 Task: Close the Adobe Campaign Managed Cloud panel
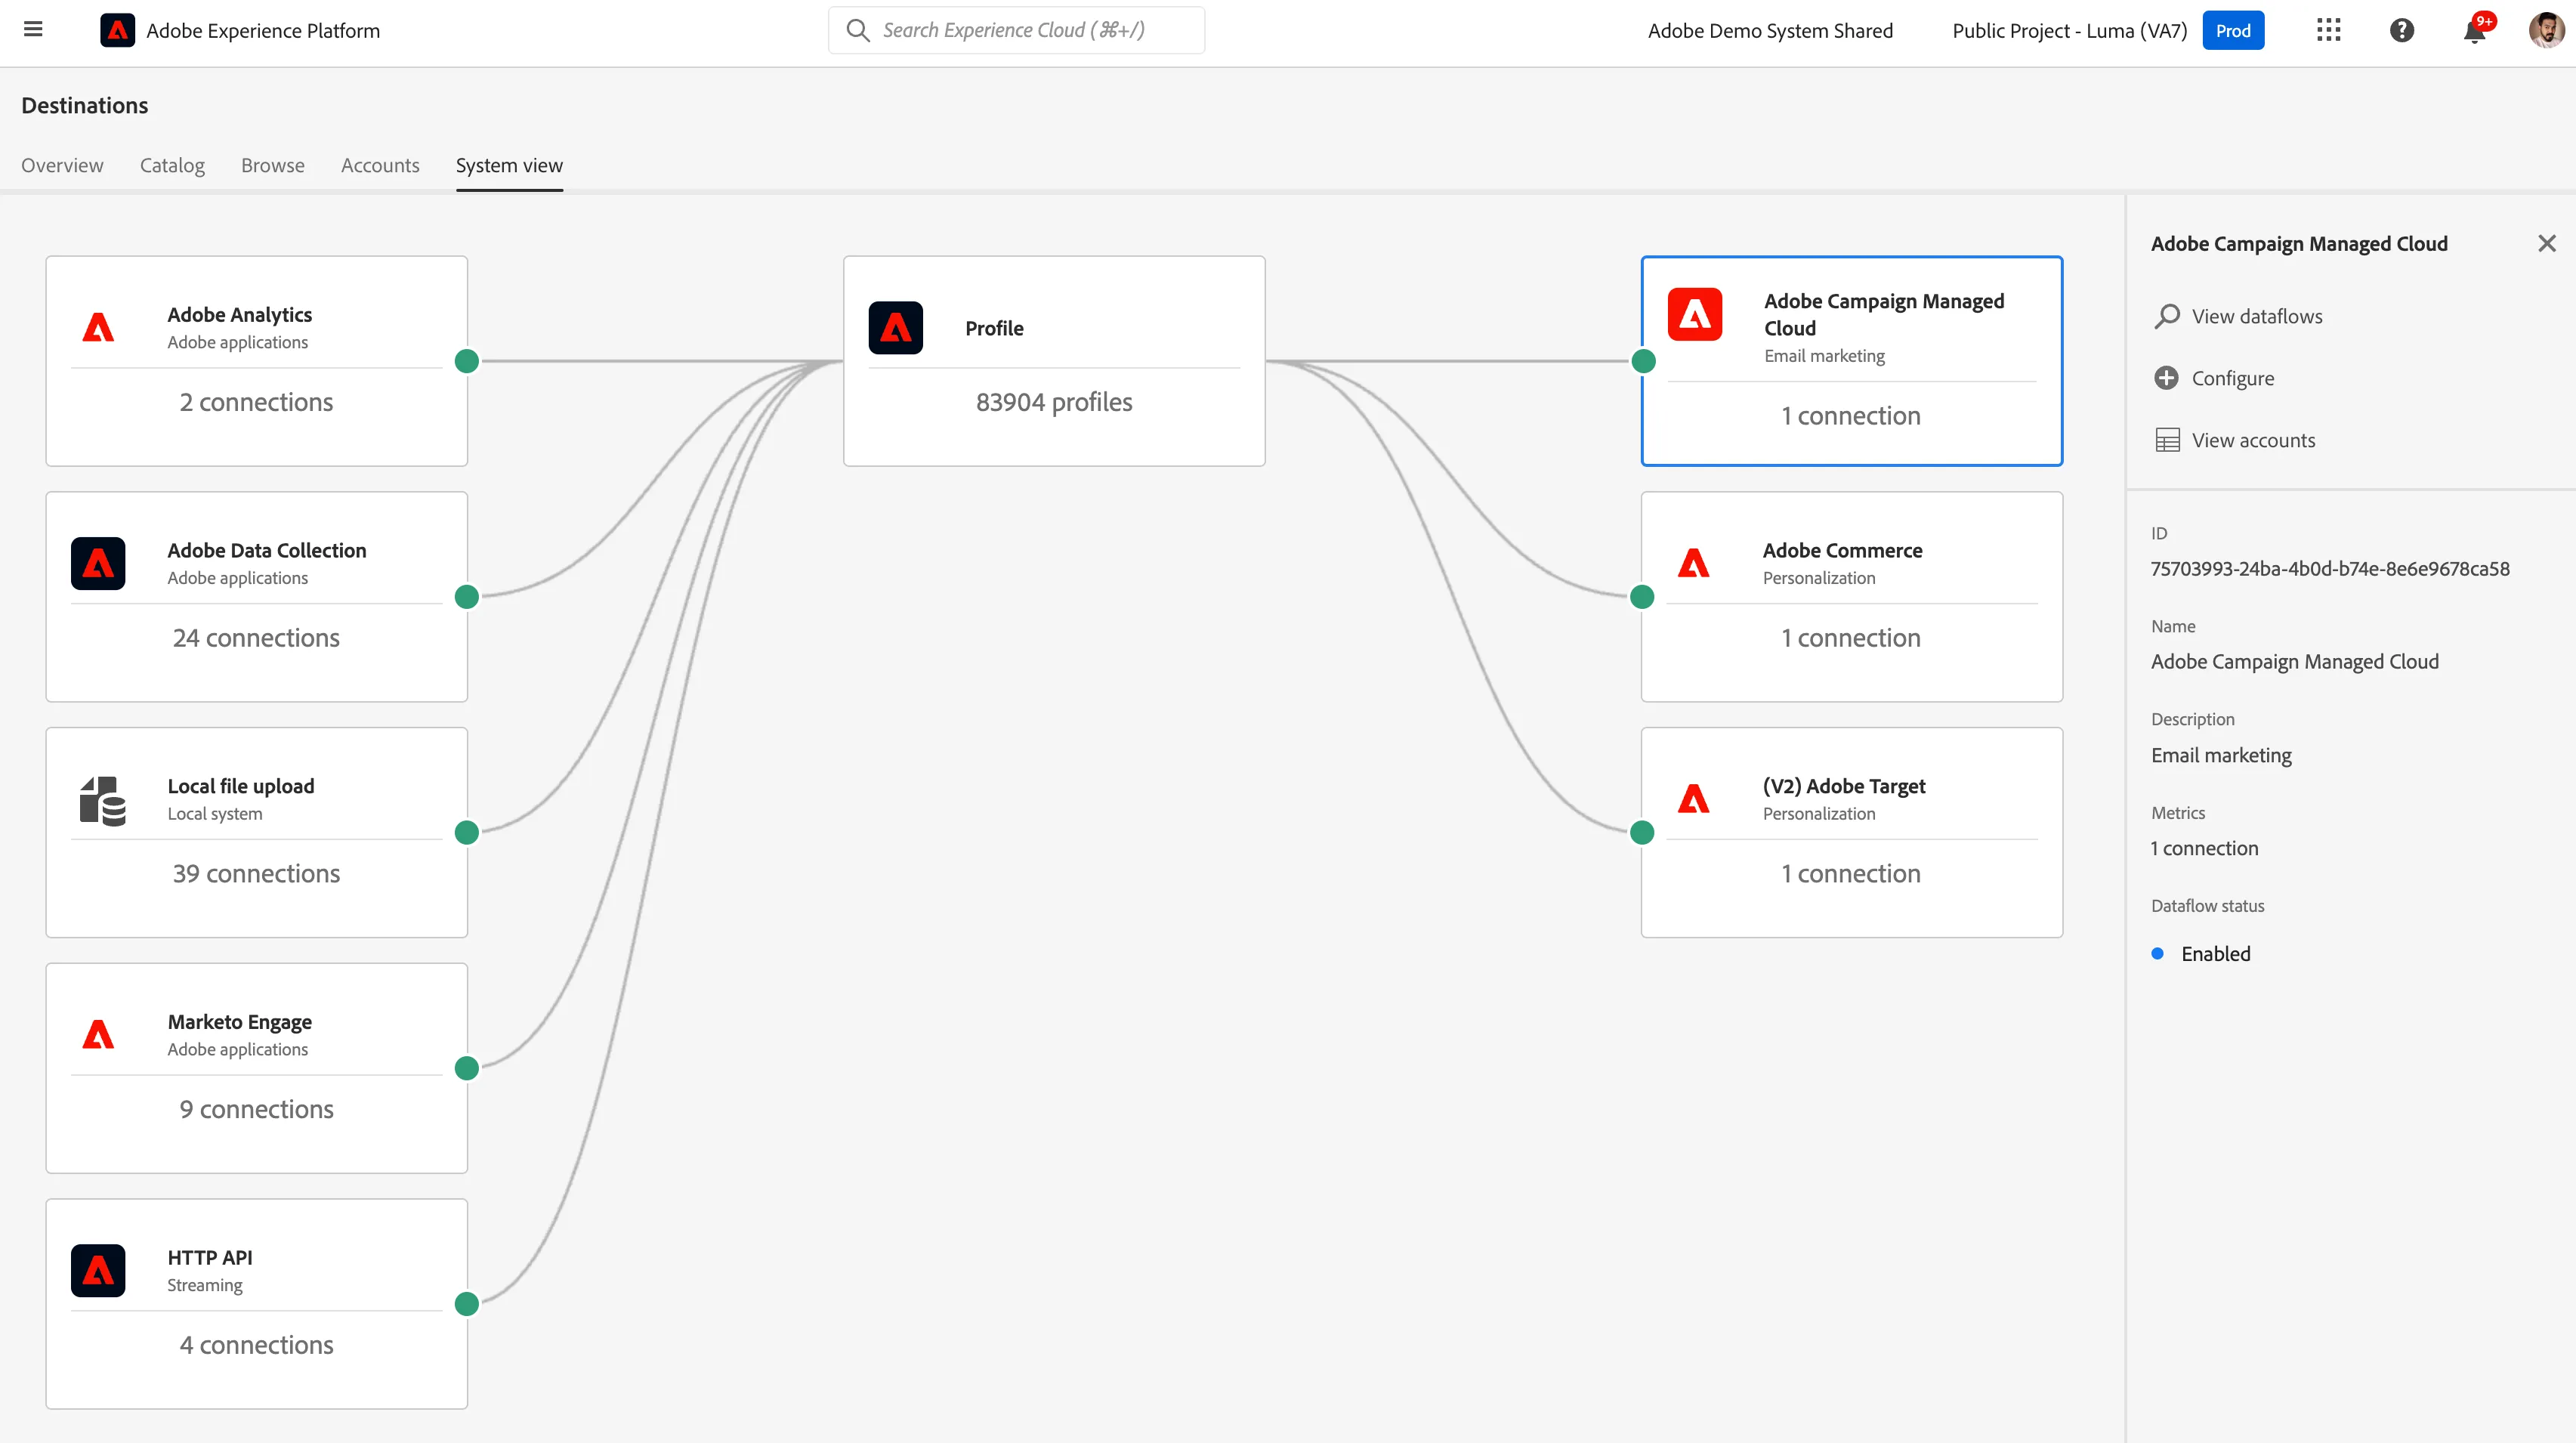click(x=2546, y=243)
